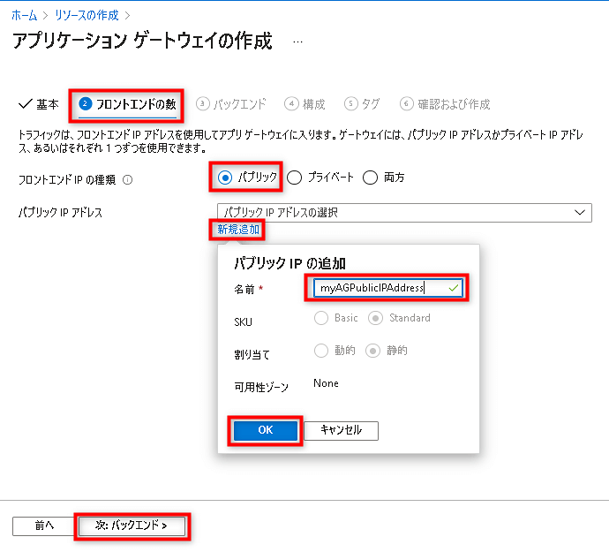This screenshot has height=552, width=609.
Task: Select 動的 allocation radio option
Action: tap(321, 351)
